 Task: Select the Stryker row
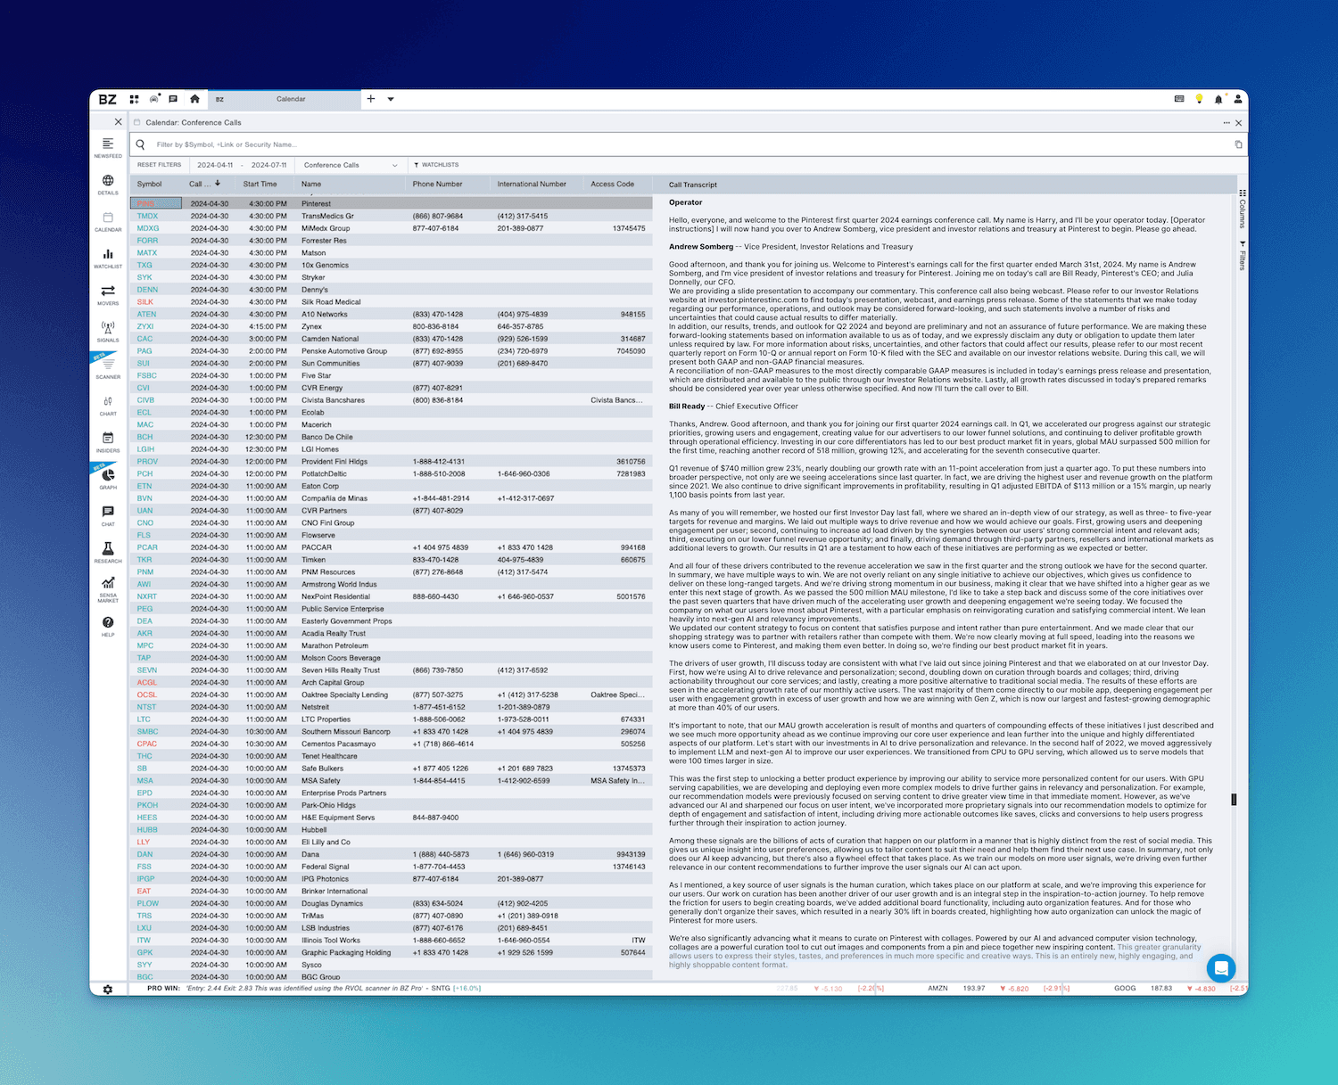[392, 277]
